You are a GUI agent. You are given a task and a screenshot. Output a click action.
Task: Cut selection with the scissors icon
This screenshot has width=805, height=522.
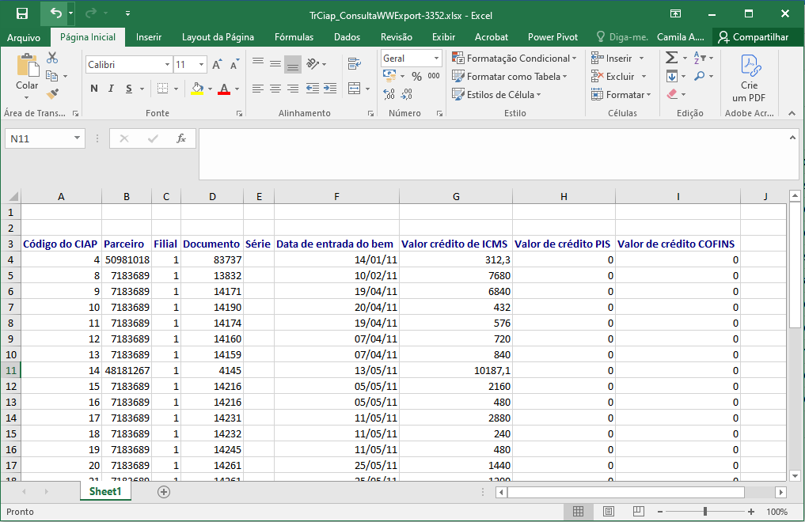[52, 58]
